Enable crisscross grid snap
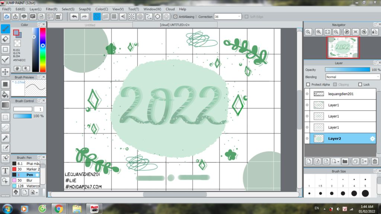The height and width of the screenshot is (214, 381). 114,17
